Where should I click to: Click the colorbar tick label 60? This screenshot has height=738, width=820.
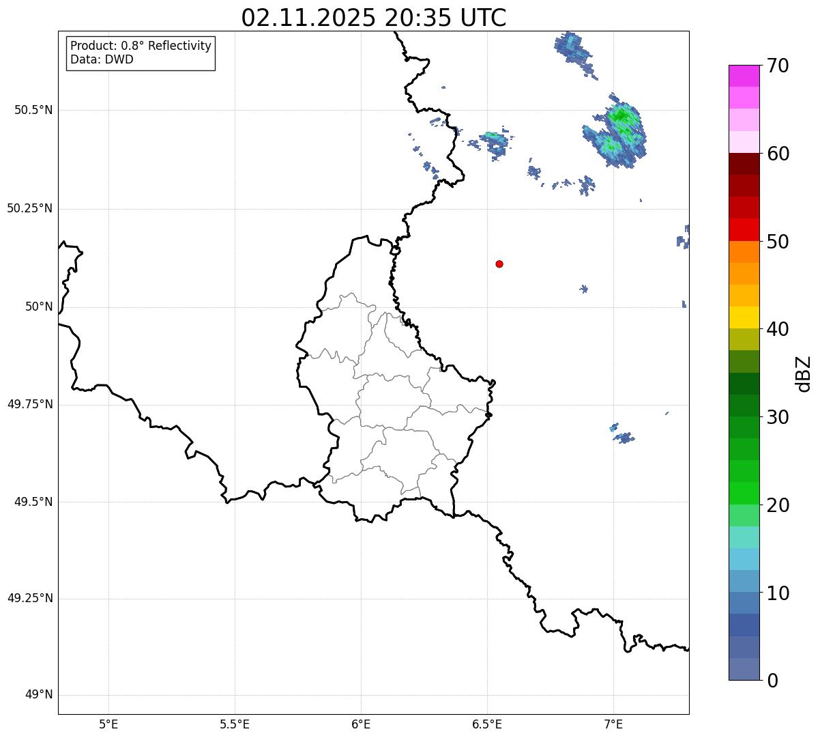tap(778, 154)
